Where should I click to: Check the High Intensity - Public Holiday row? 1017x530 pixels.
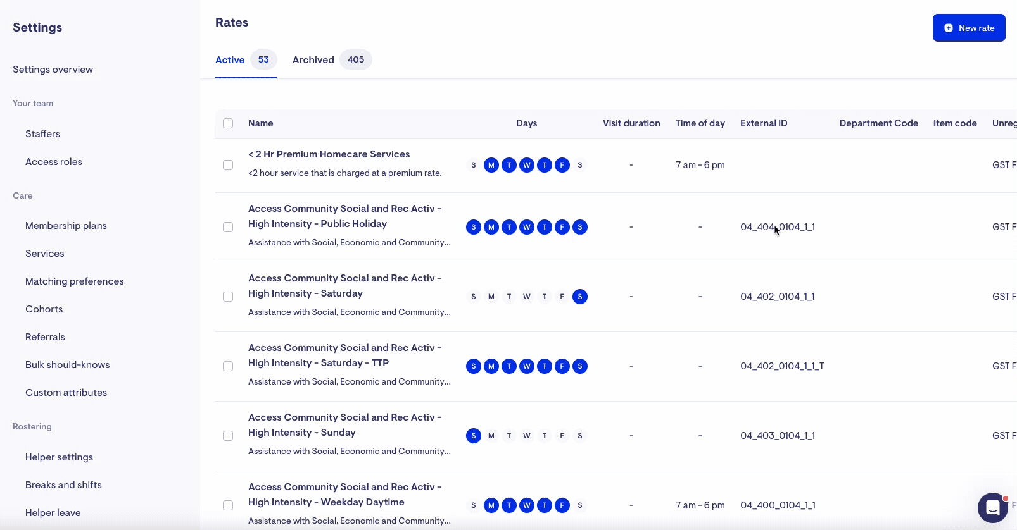click(228, 227)
